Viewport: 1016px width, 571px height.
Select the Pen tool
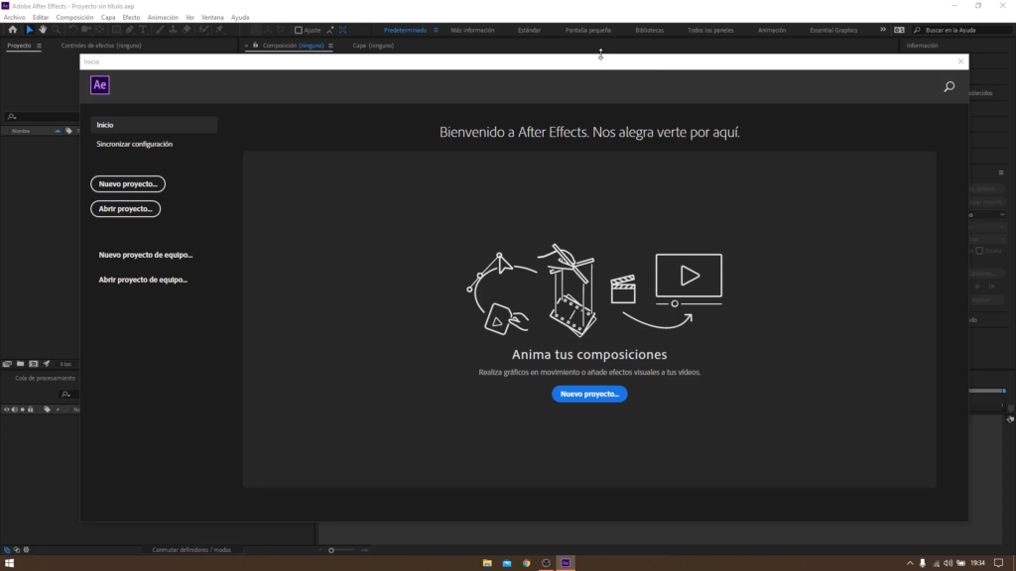pyautogui.click(x=130, y=30)
